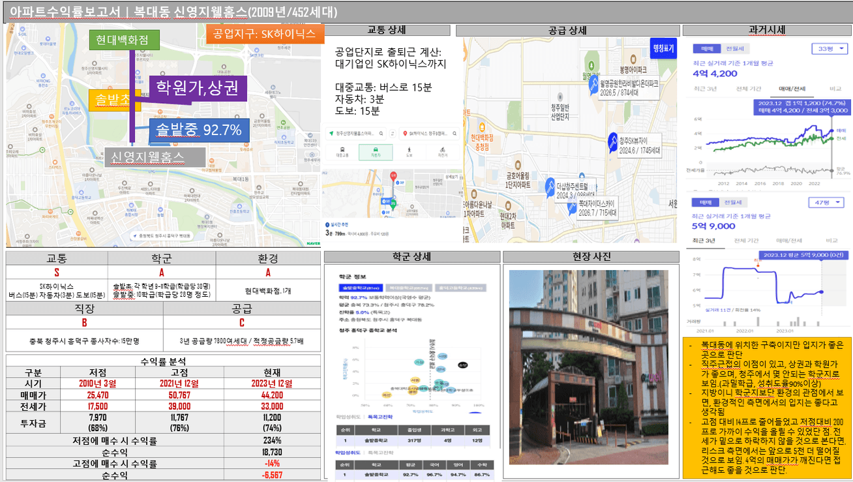
Task: Select the 흥덕고등학교 school button
Action: click(x=460, y=288)
